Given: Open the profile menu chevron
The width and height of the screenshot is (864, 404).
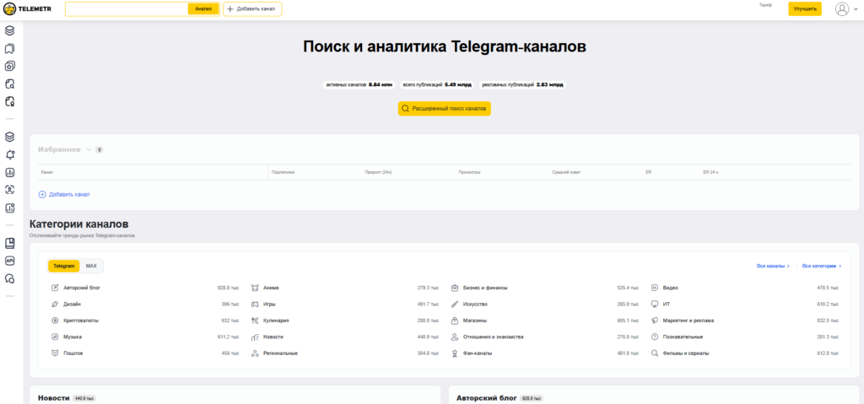Looking at the screenshot, I should (x=856, y=9).
